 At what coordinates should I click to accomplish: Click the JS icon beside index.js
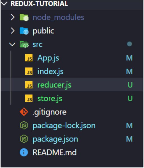(x=29, y=71)
